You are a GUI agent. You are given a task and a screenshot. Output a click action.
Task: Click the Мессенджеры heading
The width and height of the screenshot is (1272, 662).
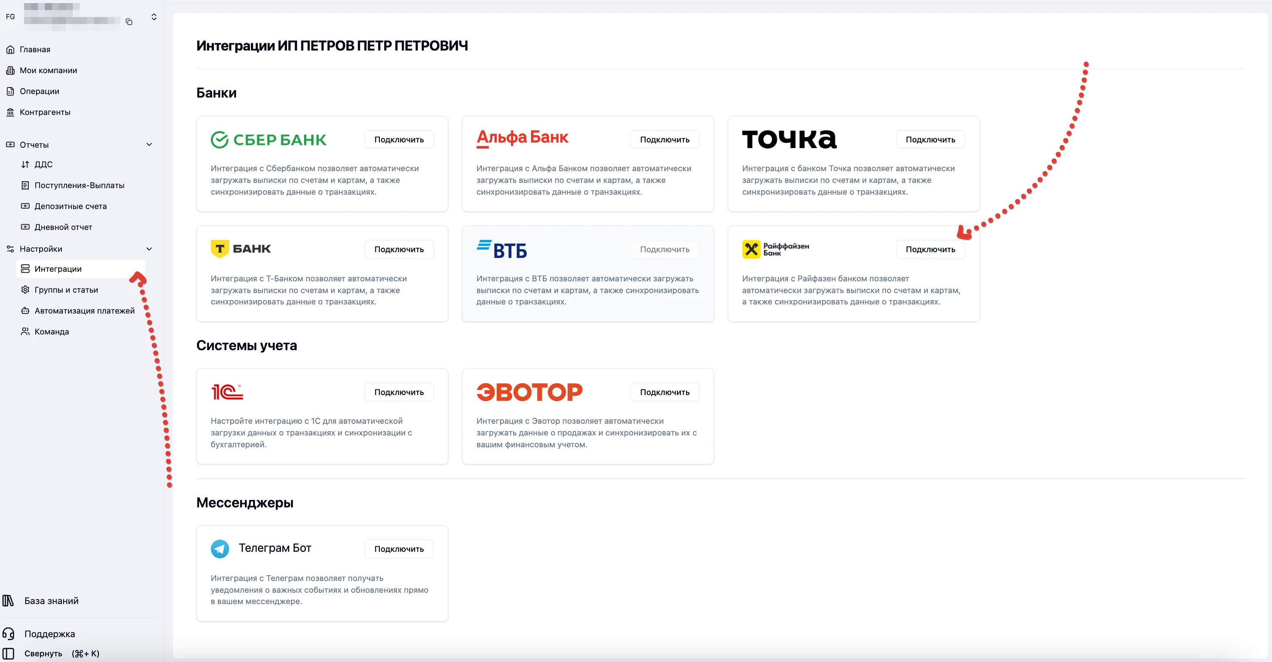244,503
